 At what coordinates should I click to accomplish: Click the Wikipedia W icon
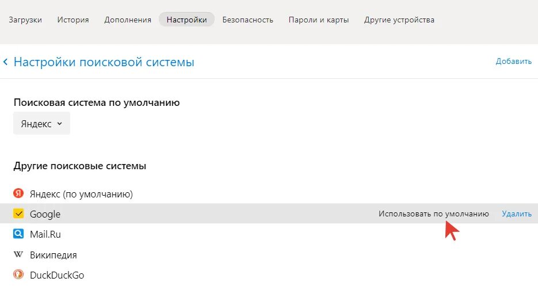(18, 254)
